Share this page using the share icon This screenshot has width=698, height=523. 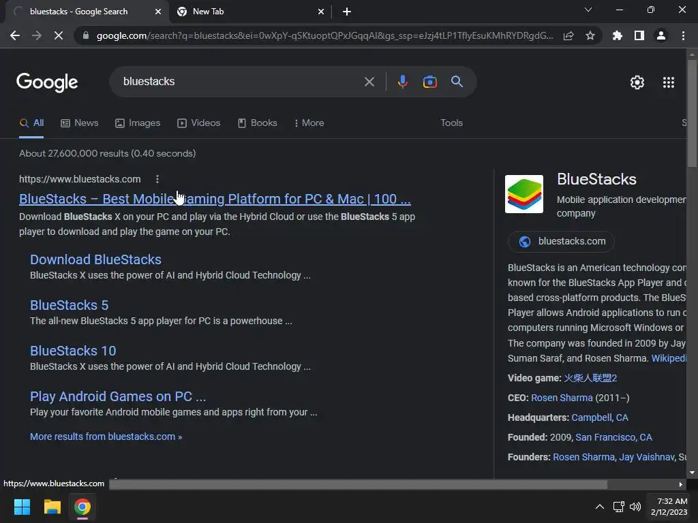pyautogui.click(x=568, y=35)
